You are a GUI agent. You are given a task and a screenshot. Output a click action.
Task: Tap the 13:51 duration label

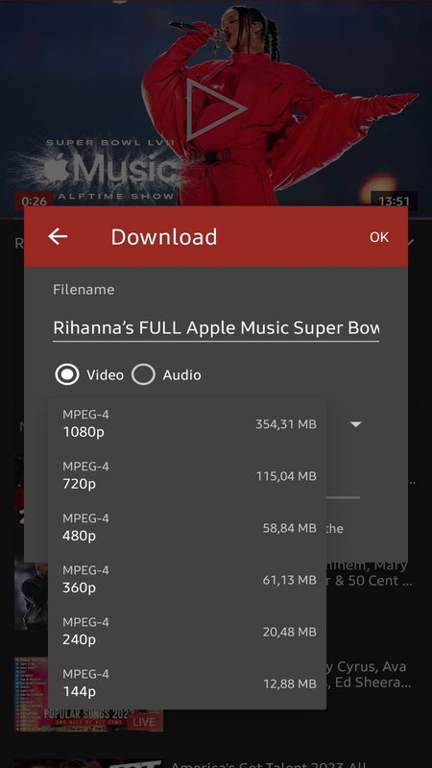click(394, 201)
